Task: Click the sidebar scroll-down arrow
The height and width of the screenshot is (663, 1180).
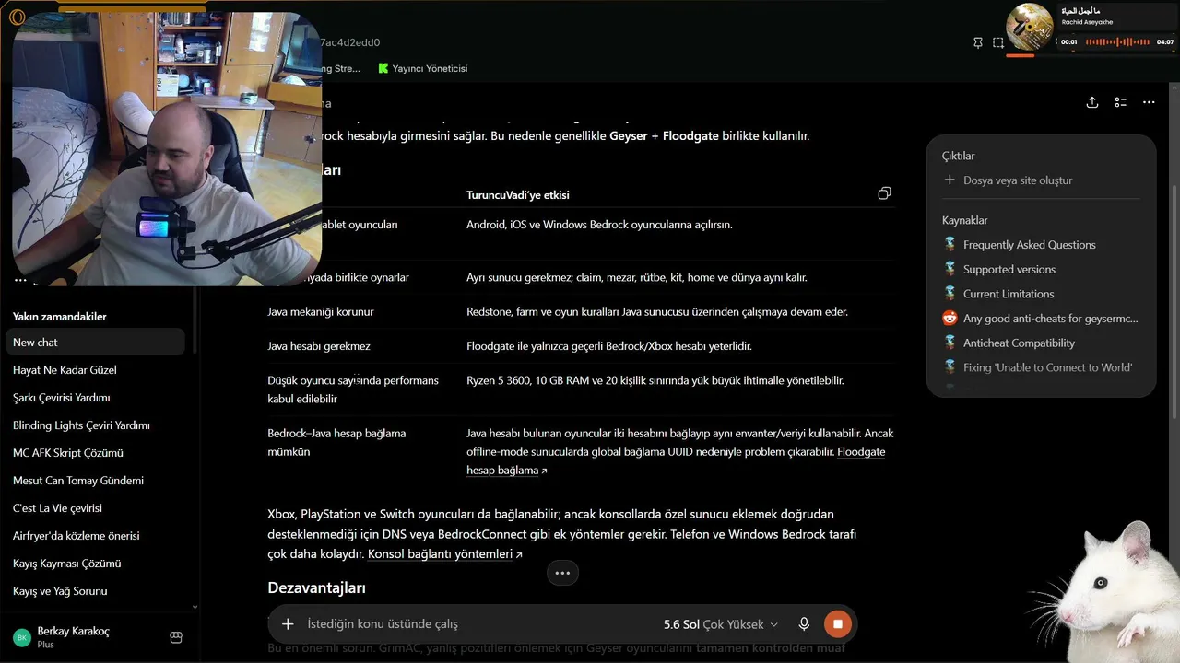Action: pyautogui.click(x=194, y=608)
